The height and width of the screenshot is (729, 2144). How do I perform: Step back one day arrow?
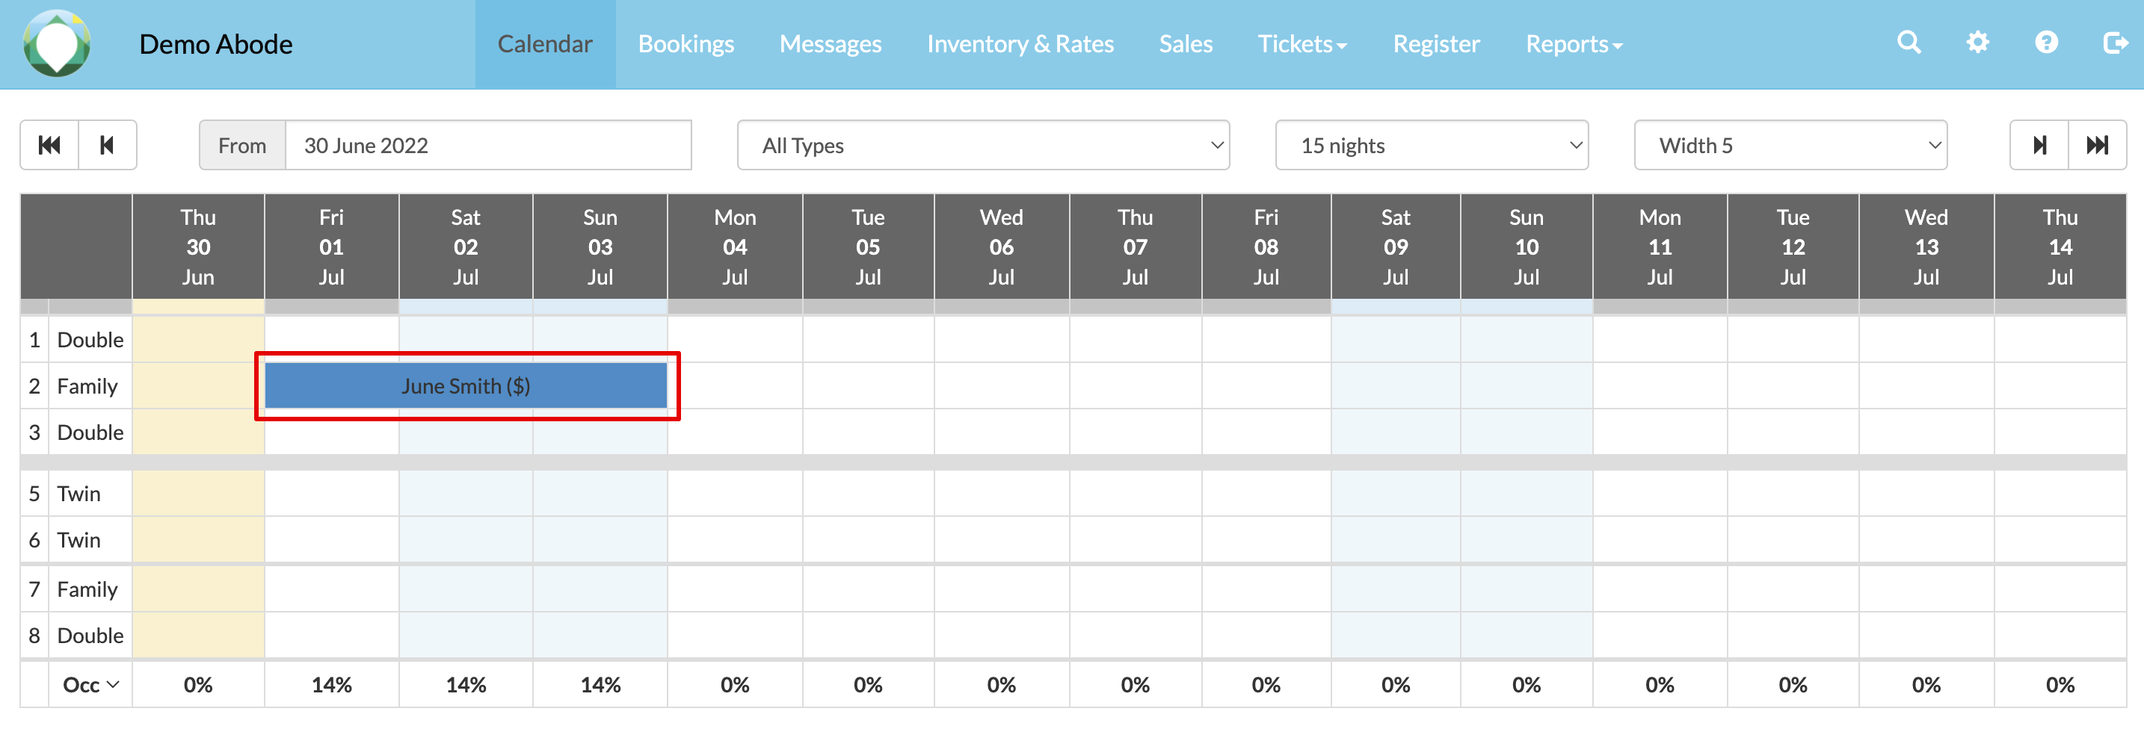click(x=108, y=146)
